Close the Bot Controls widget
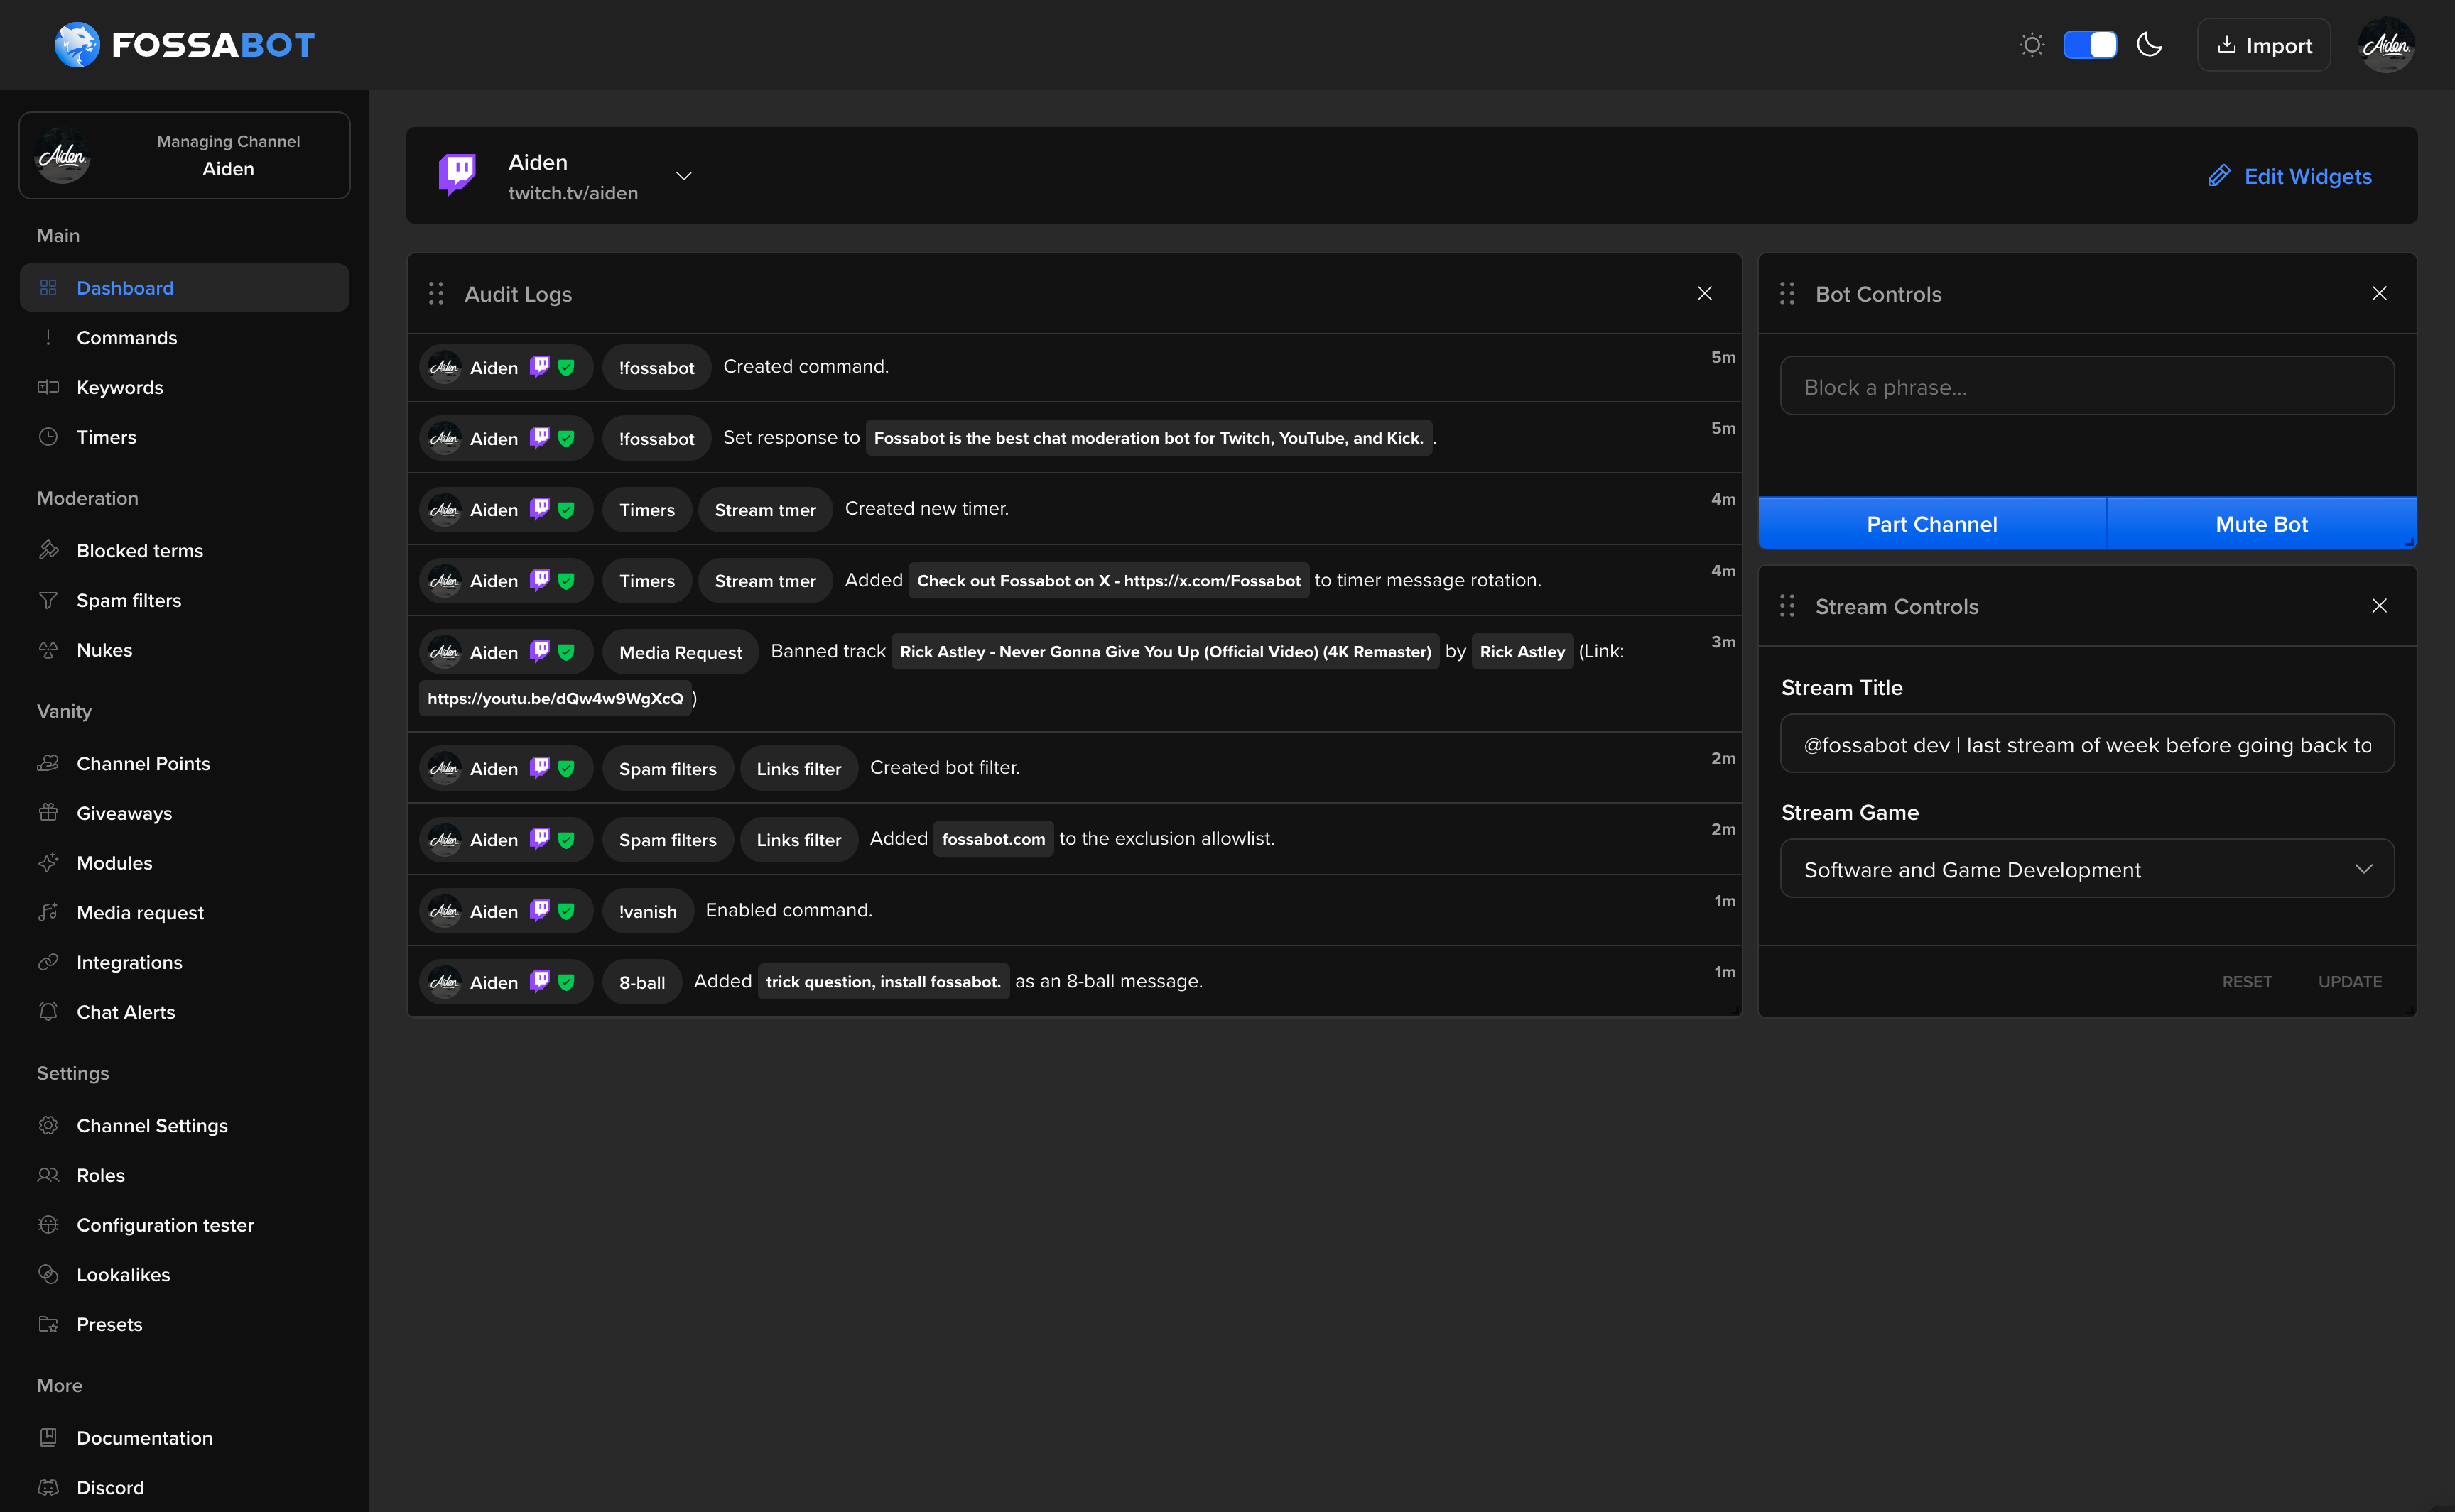2455x1512 pixels. click(2379, 293)
